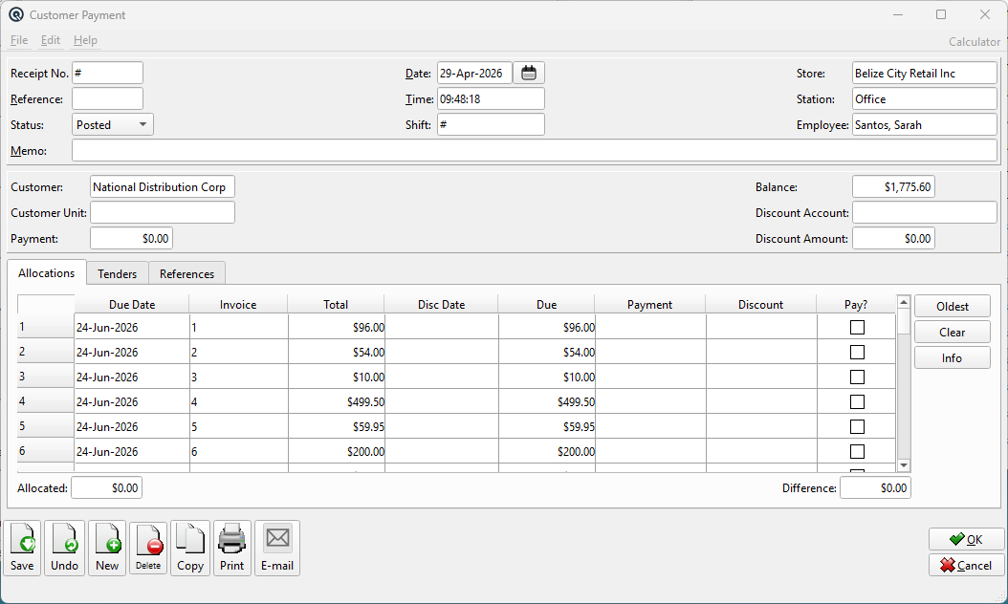
Task: Click the Total column header
Action: (336, 305)
